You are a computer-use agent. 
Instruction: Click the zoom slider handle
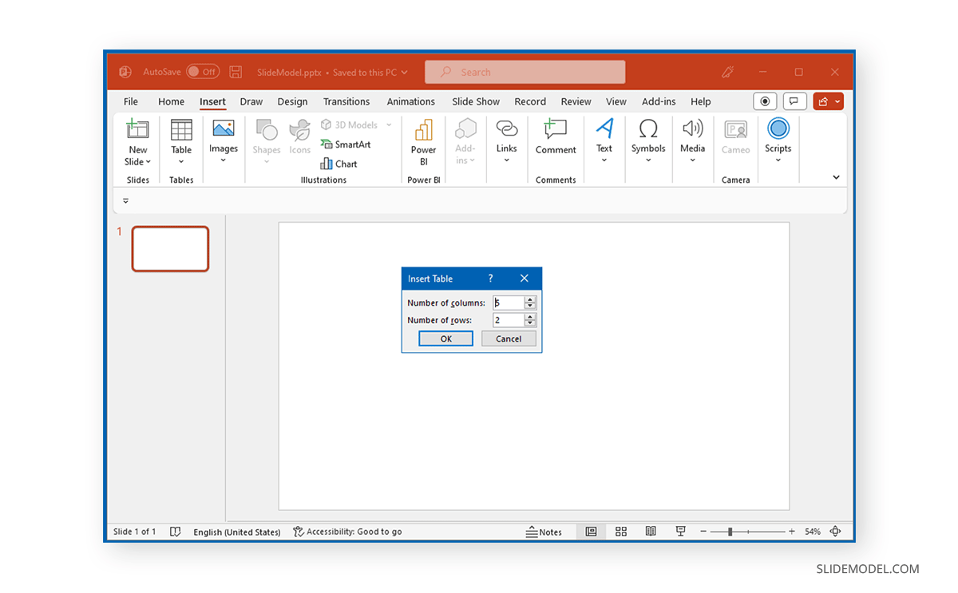click(x=730, y=532)
